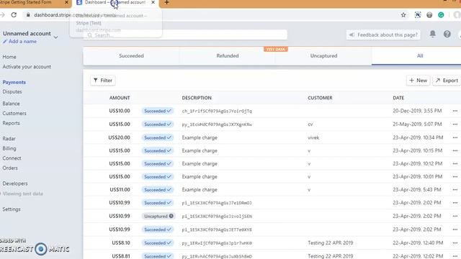Screen dimensions: 461x259
Task: Open Orders in the sidebar
Action: point(10,168)
